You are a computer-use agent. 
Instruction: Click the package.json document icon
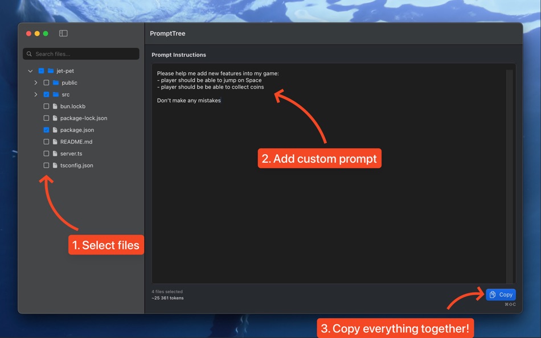click(x=54, y=130)
